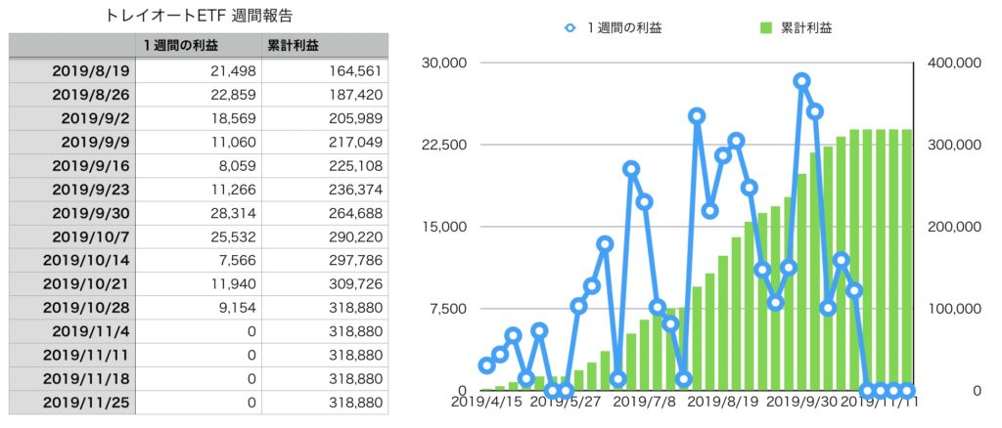Viewport: 1002px width, 428px height.
Task: Click the title トレイオートETF 週間報告
Action: coord(199,16)
